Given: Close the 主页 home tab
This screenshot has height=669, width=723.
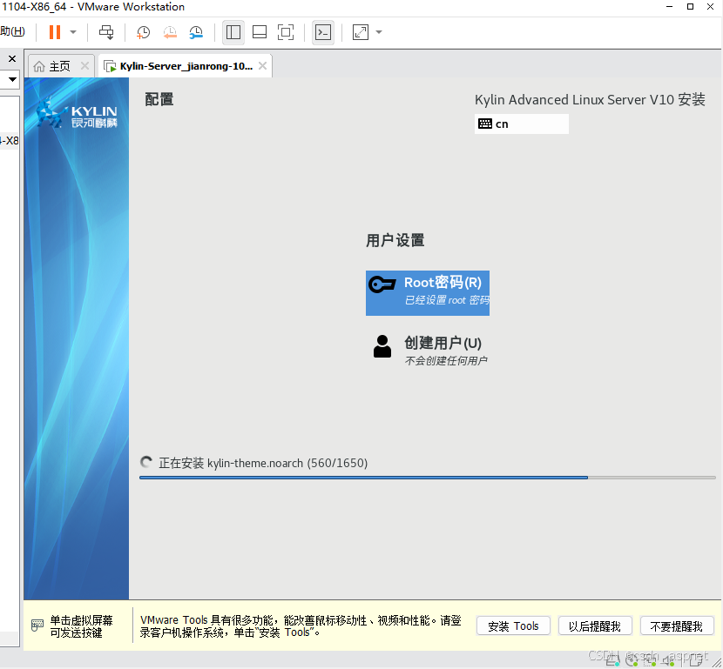Looking at the screenshot, I should pos(84,66).
